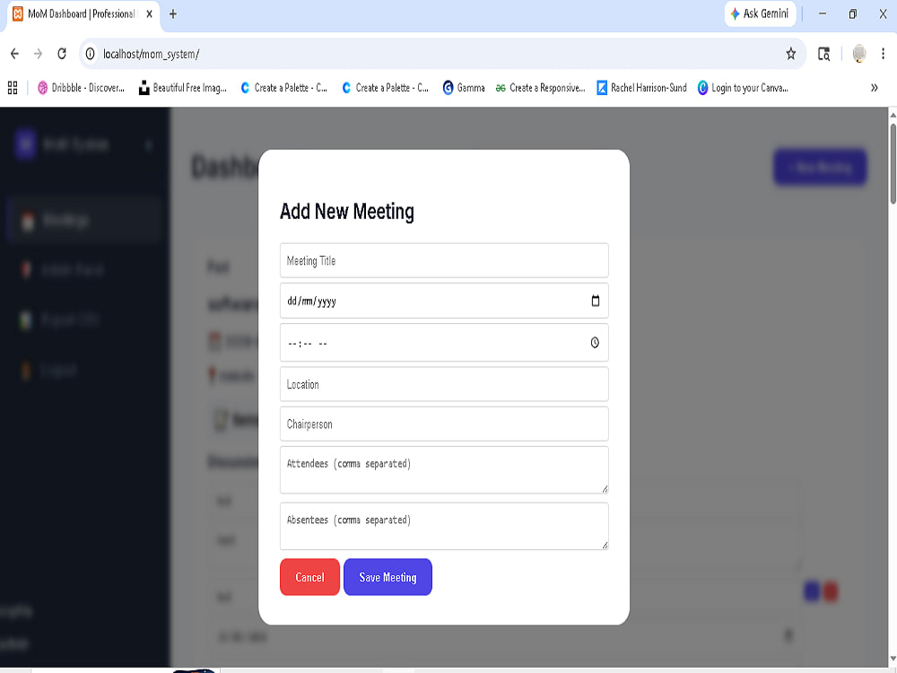Image resolution: width=897 pixels, height=673 pixels.
Task: Open the Chrome profile avatar
Action: click(858, 54)
